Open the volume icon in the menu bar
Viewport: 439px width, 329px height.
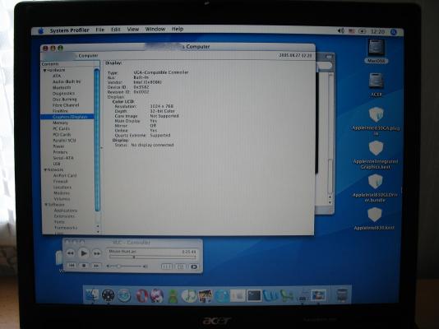coord(340,30)
